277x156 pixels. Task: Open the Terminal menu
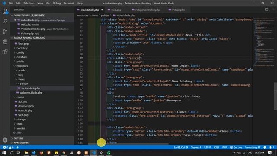point(69,3)
